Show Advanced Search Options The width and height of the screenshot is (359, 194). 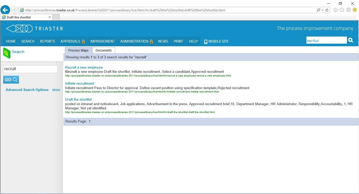(56, 90)
